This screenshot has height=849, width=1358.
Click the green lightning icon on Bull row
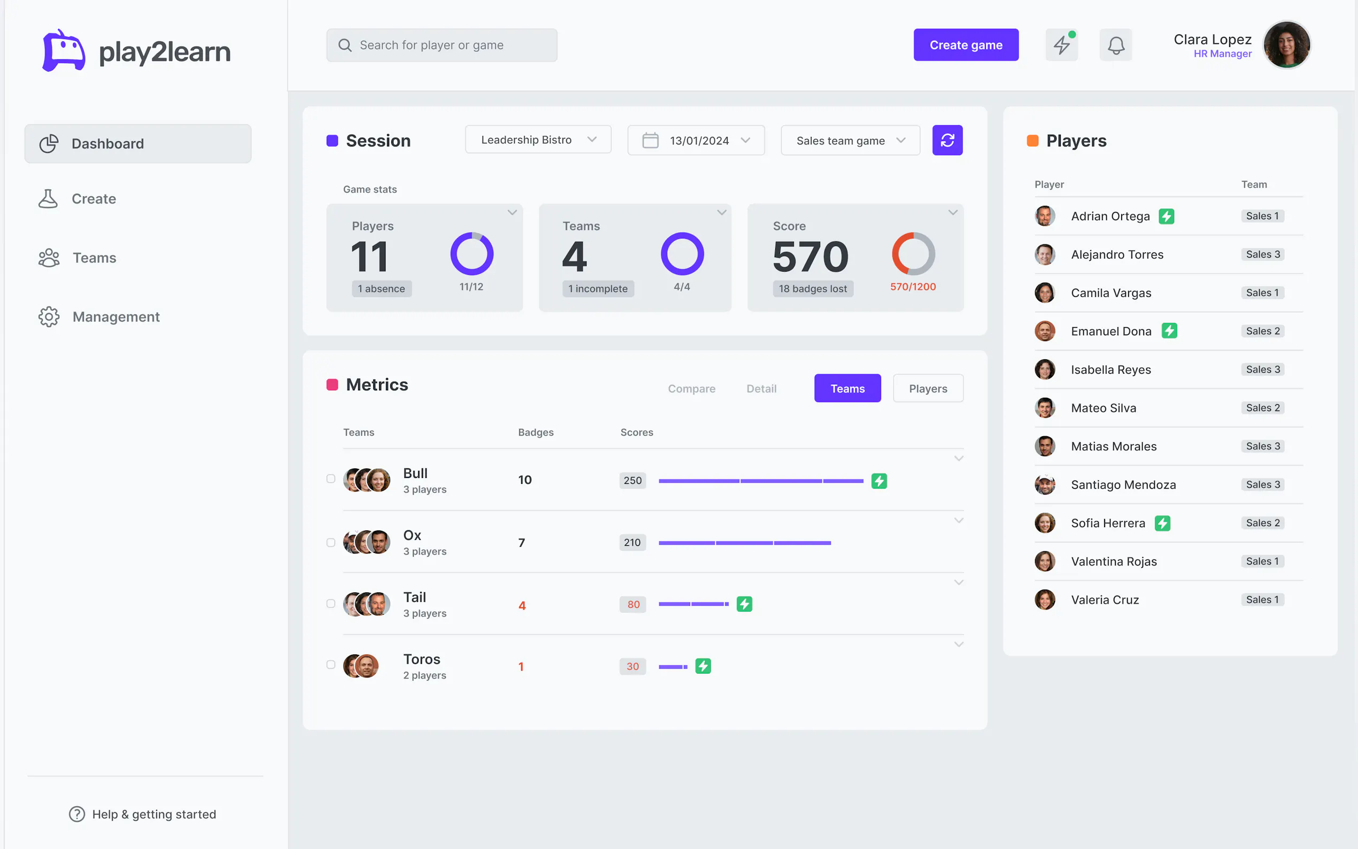point(878,481)
